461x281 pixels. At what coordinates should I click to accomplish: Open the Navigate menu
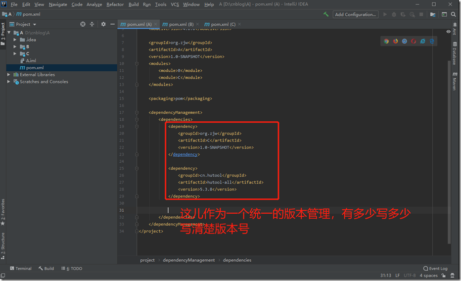click(58, 4)
